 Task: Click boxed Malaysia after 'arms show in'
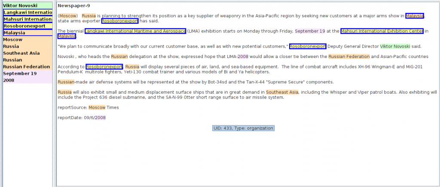pos(415,16)
